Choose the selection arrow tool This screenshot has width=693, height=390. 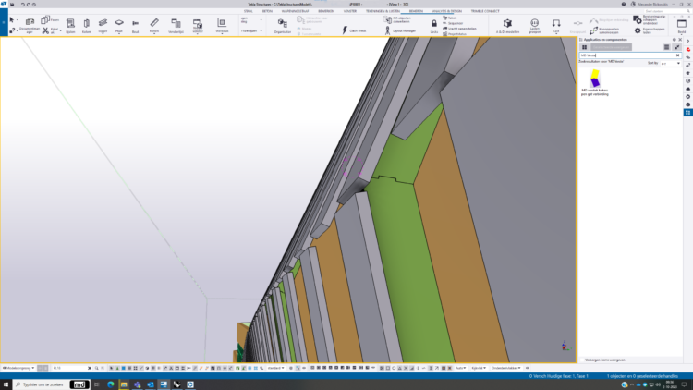pyautogui.click(x=11, y=20)
